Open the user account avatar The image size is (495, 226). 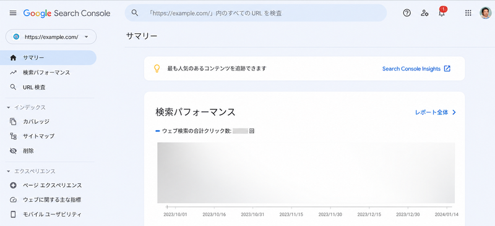[x=486, y=13]
